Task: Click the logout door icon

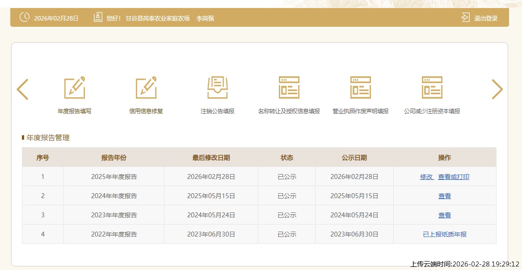Action: (x=466, y=18)
